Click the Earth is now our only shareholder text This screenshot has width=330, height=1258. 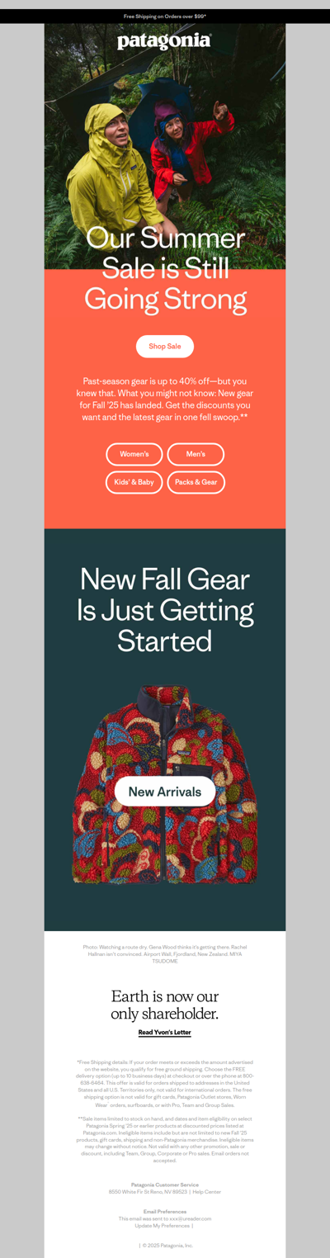[165, 1005]
